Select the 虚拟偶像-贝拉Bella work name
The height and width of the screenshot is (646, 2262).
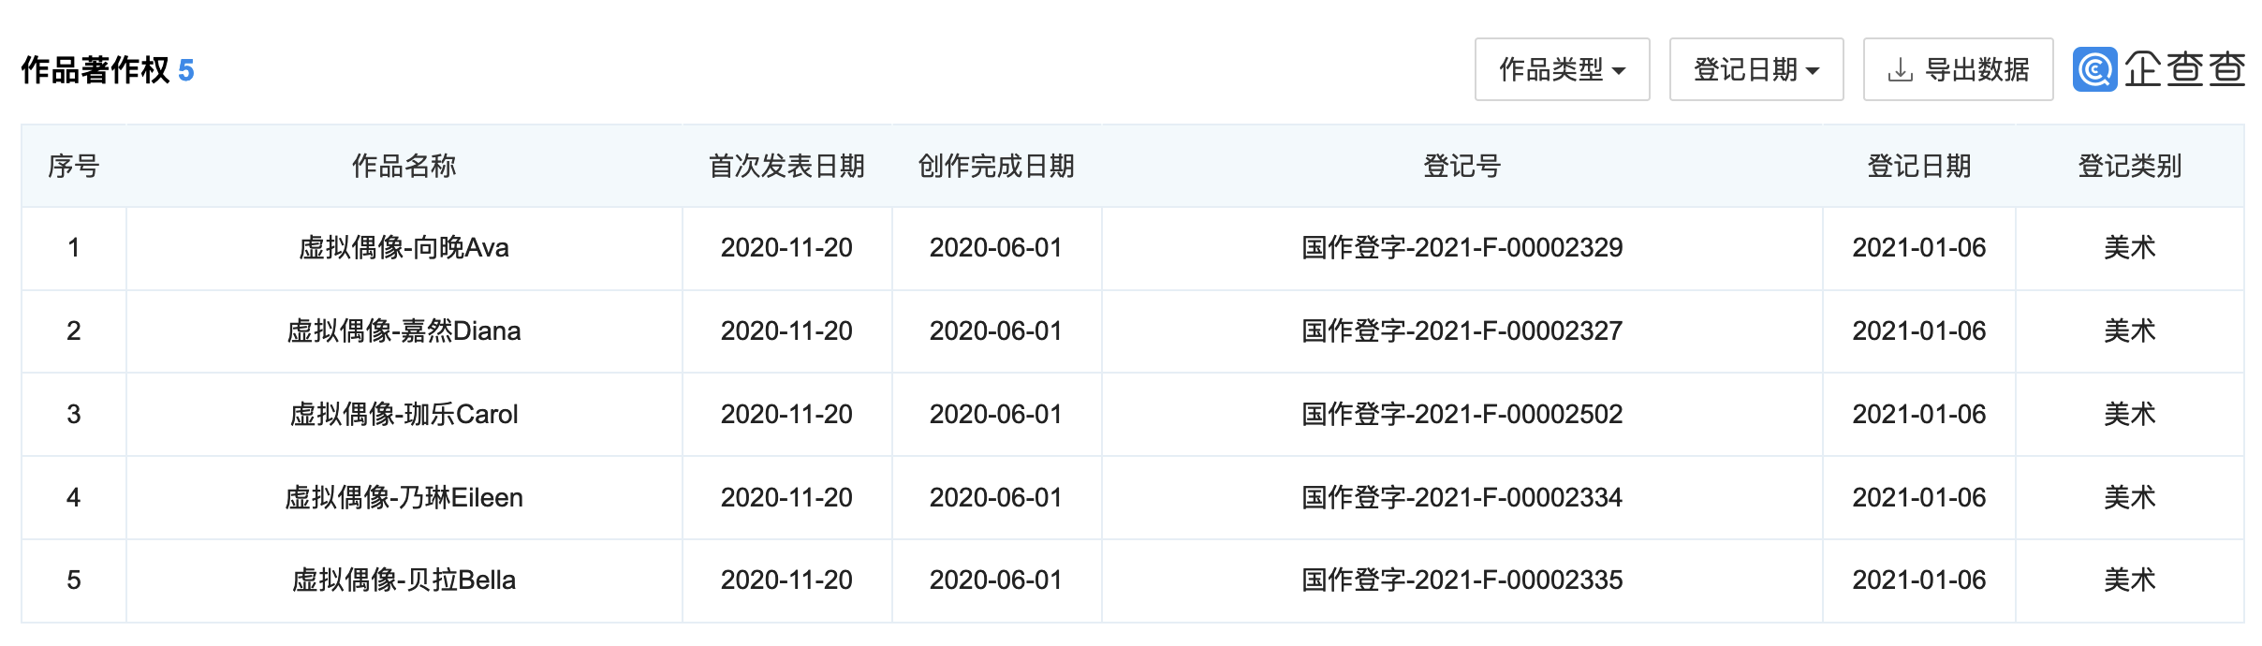click(x=404, y=580)
